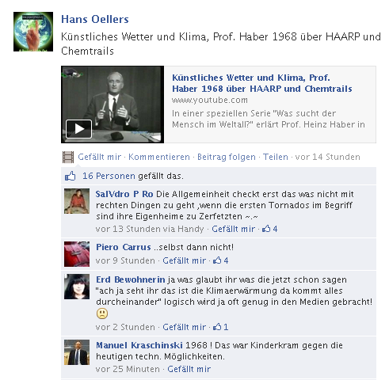Click thumbs-up count on Piero Carrus's comment
Screen dimensions: 389x380
pos(220,260)
